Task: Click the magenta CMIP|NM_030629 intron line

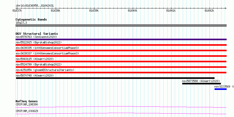Action: pyautogui.click(x=121, y=113)
